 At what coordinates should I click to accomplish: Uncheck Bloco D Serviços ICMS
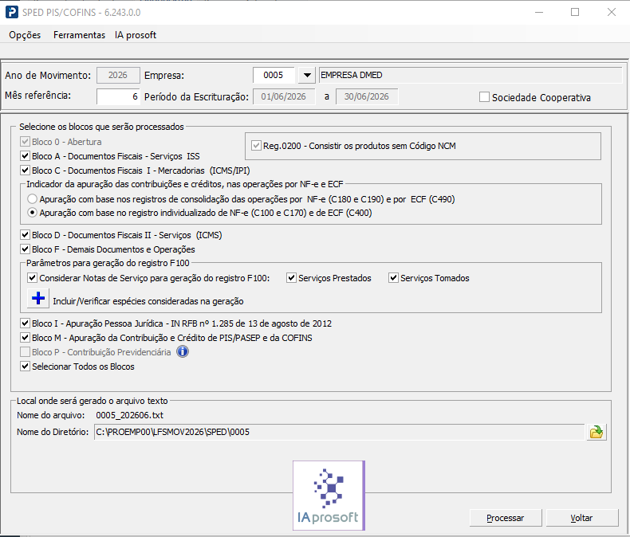click(x=25, y=235)
